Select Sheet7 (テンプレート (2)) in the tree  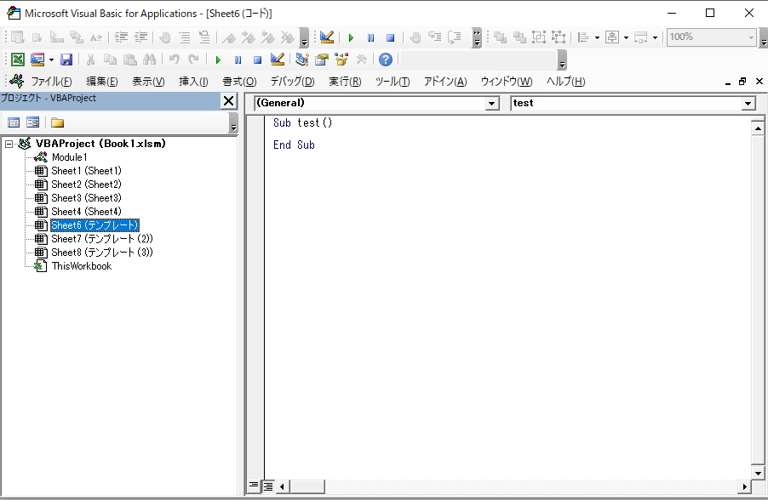point(102,239)
